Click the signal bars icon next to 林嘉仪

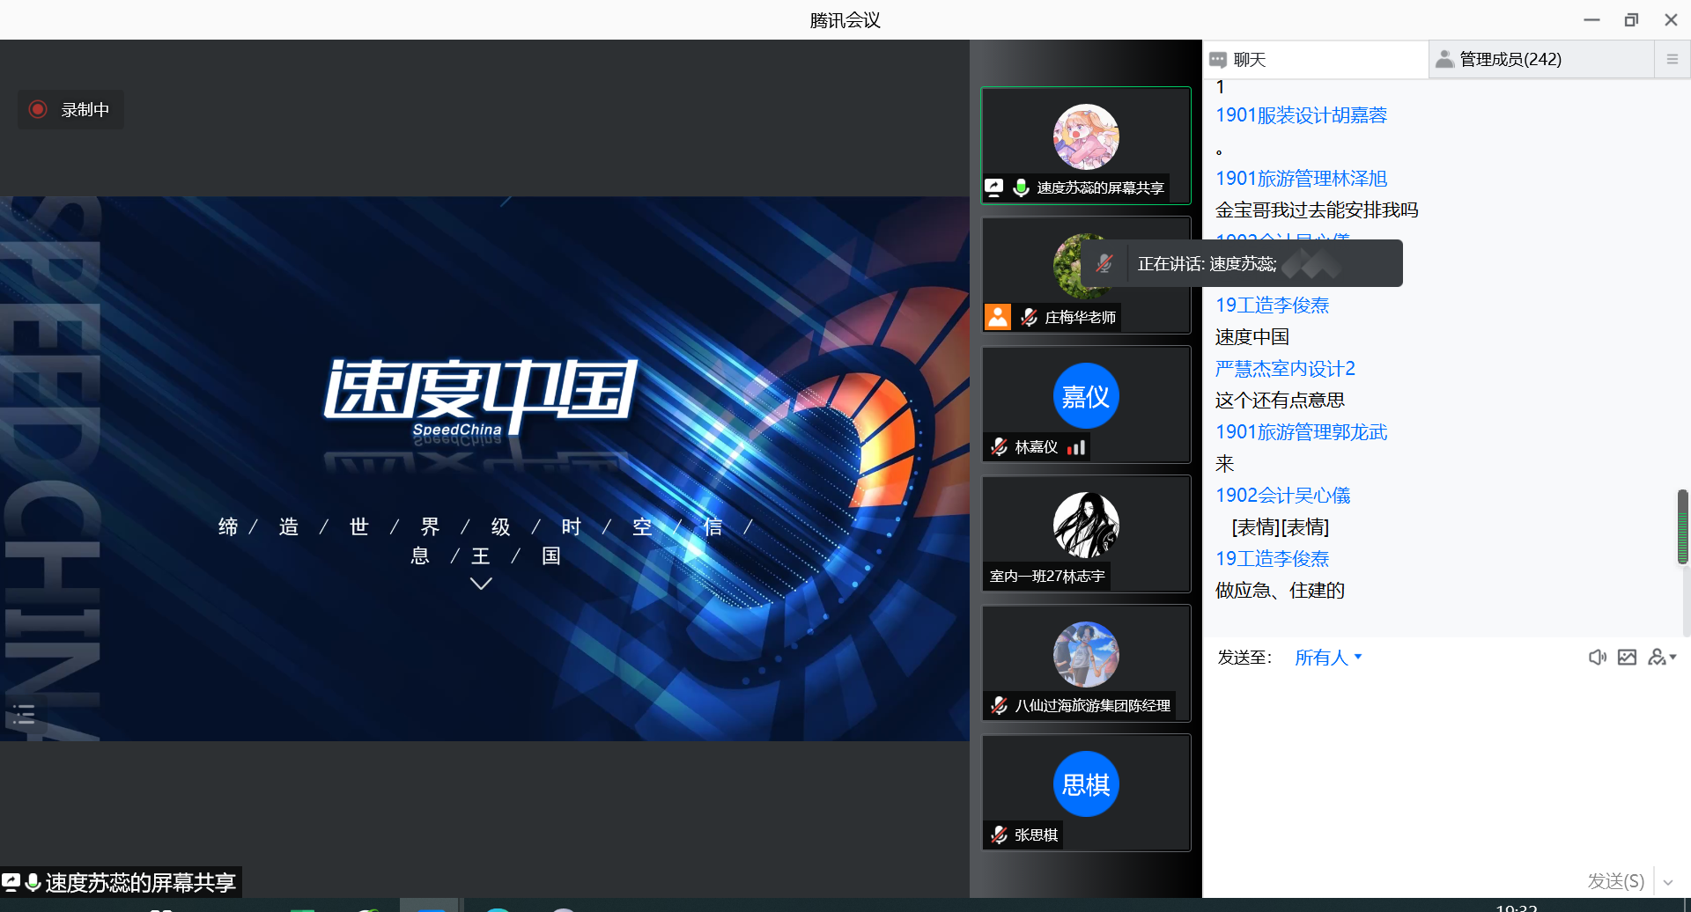click(1076, 447)
